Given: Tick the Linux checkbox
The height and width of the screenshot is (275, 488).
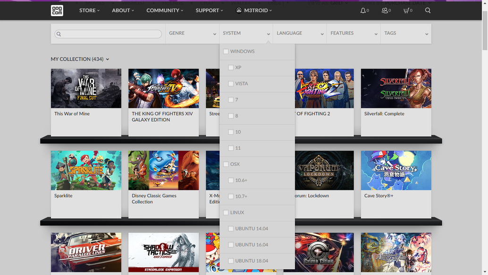Looking at the screenshot, I should (226, 212).
